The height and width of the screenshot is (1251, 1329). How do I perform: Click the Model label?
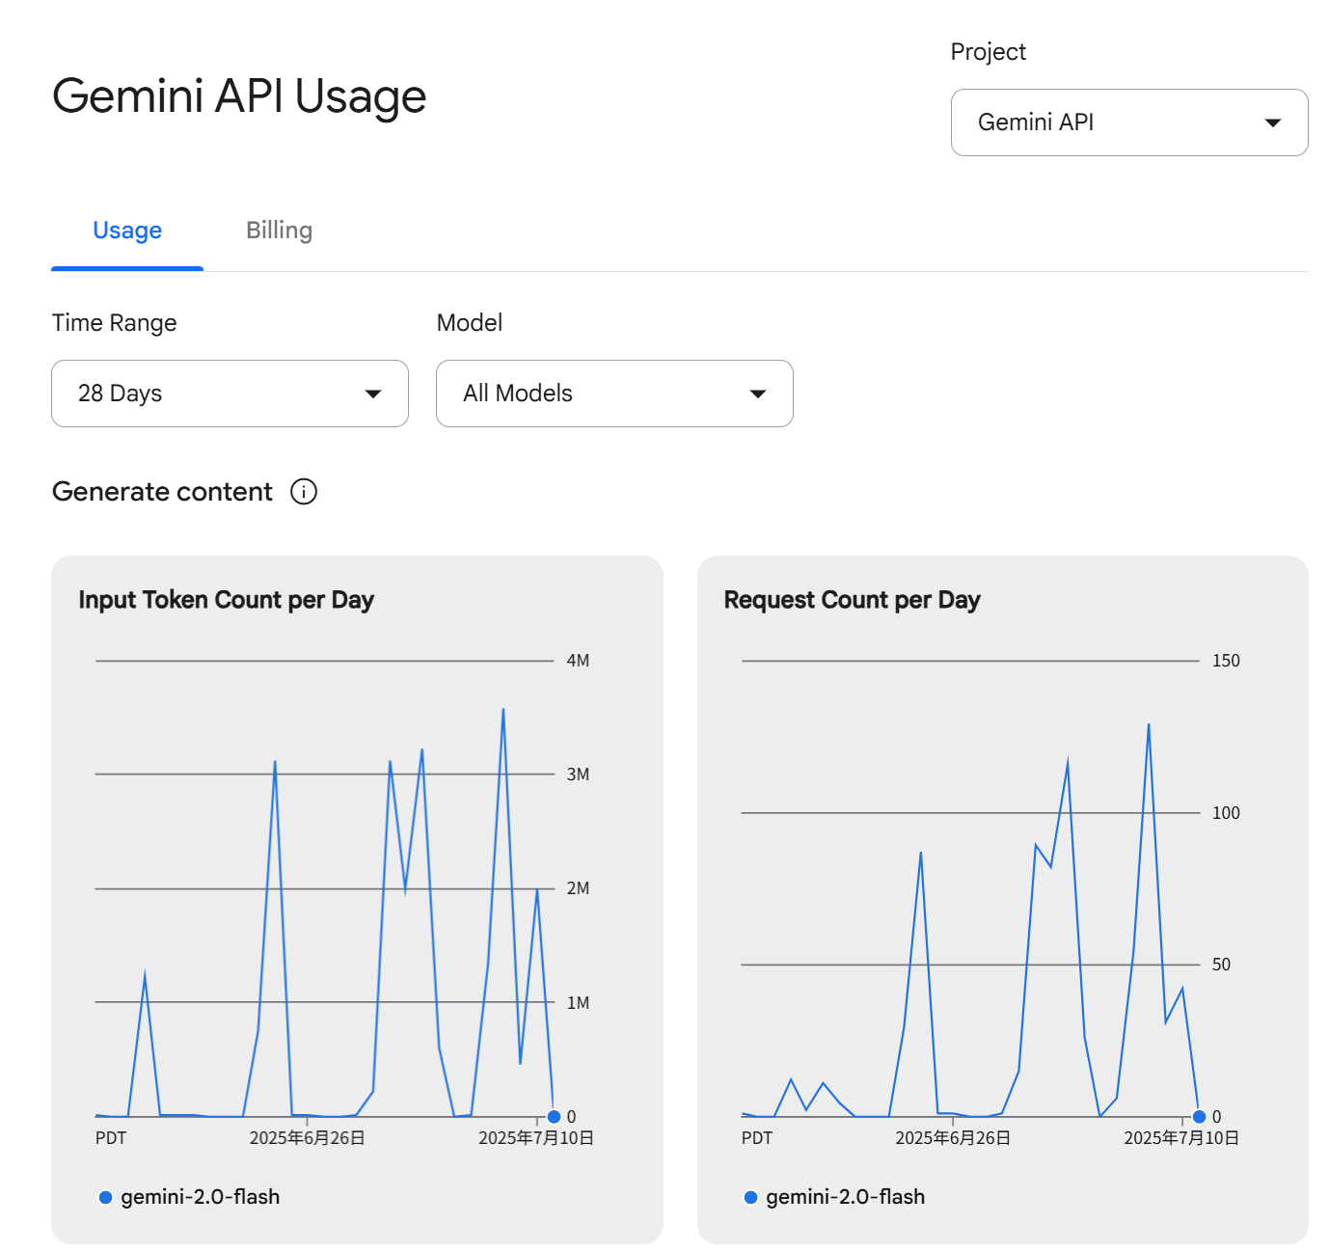(x=470, y=323)
